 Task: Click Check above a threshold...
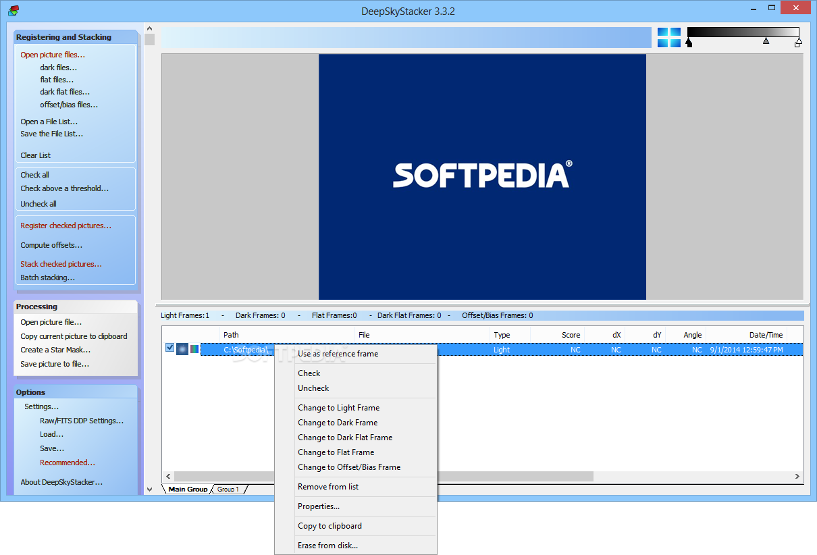tap(64, 188)
